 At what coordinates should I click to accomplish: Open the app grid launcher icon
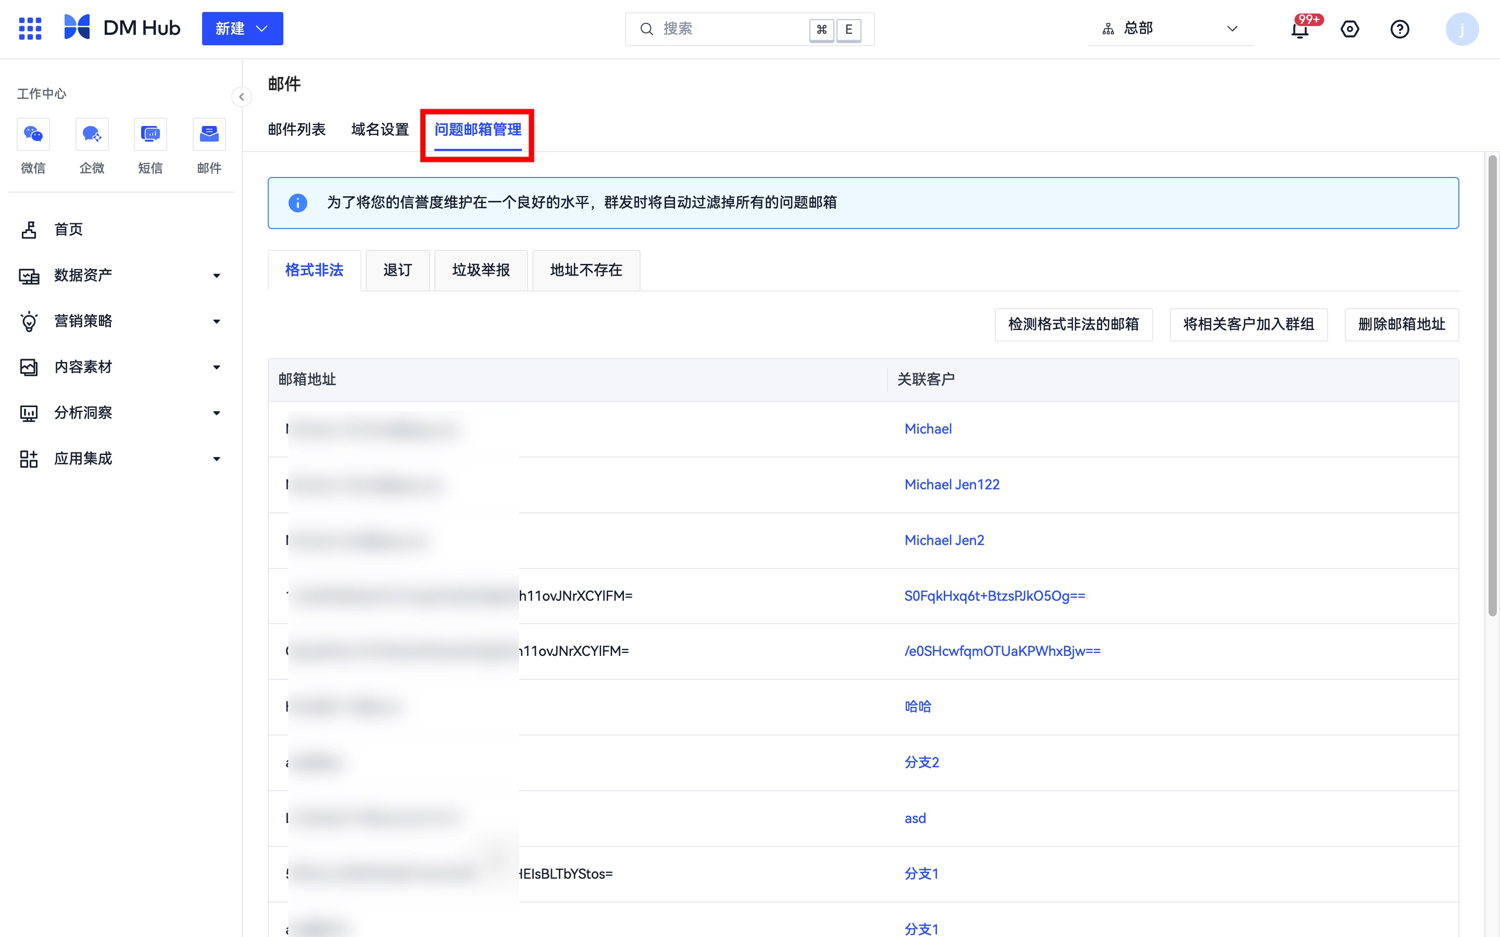tap(30, 29)
